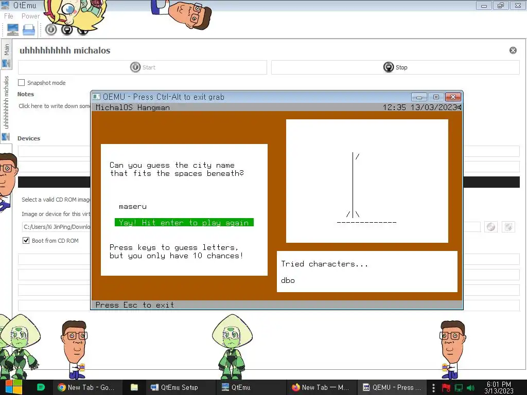The width and height of the screenshot is (527, 395).
Task: Enable the Snapshot mode checkbox
Action: point(21,83)
